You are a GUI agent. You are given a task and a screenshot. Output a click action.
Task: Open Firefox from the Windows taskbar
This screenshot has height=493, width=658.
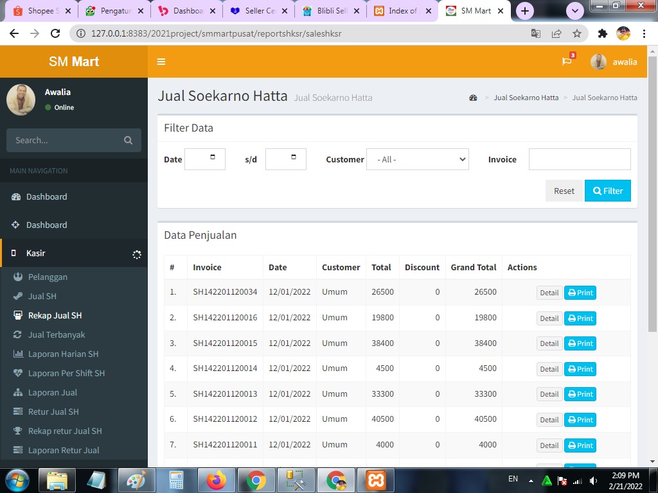(216, 480)
